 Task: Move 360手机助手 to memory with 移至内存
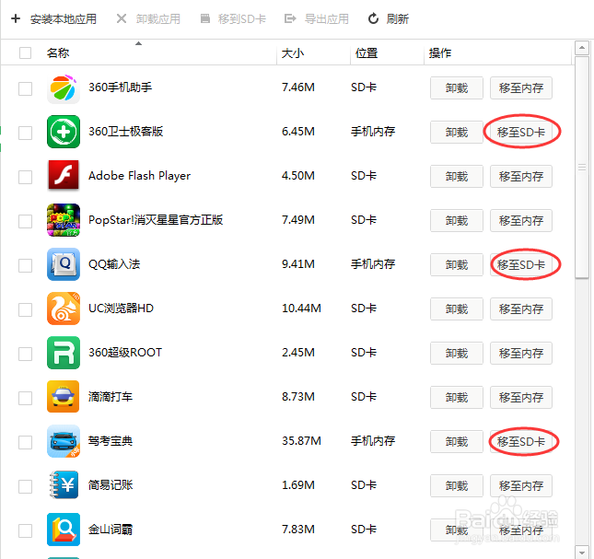click(521, 88)
